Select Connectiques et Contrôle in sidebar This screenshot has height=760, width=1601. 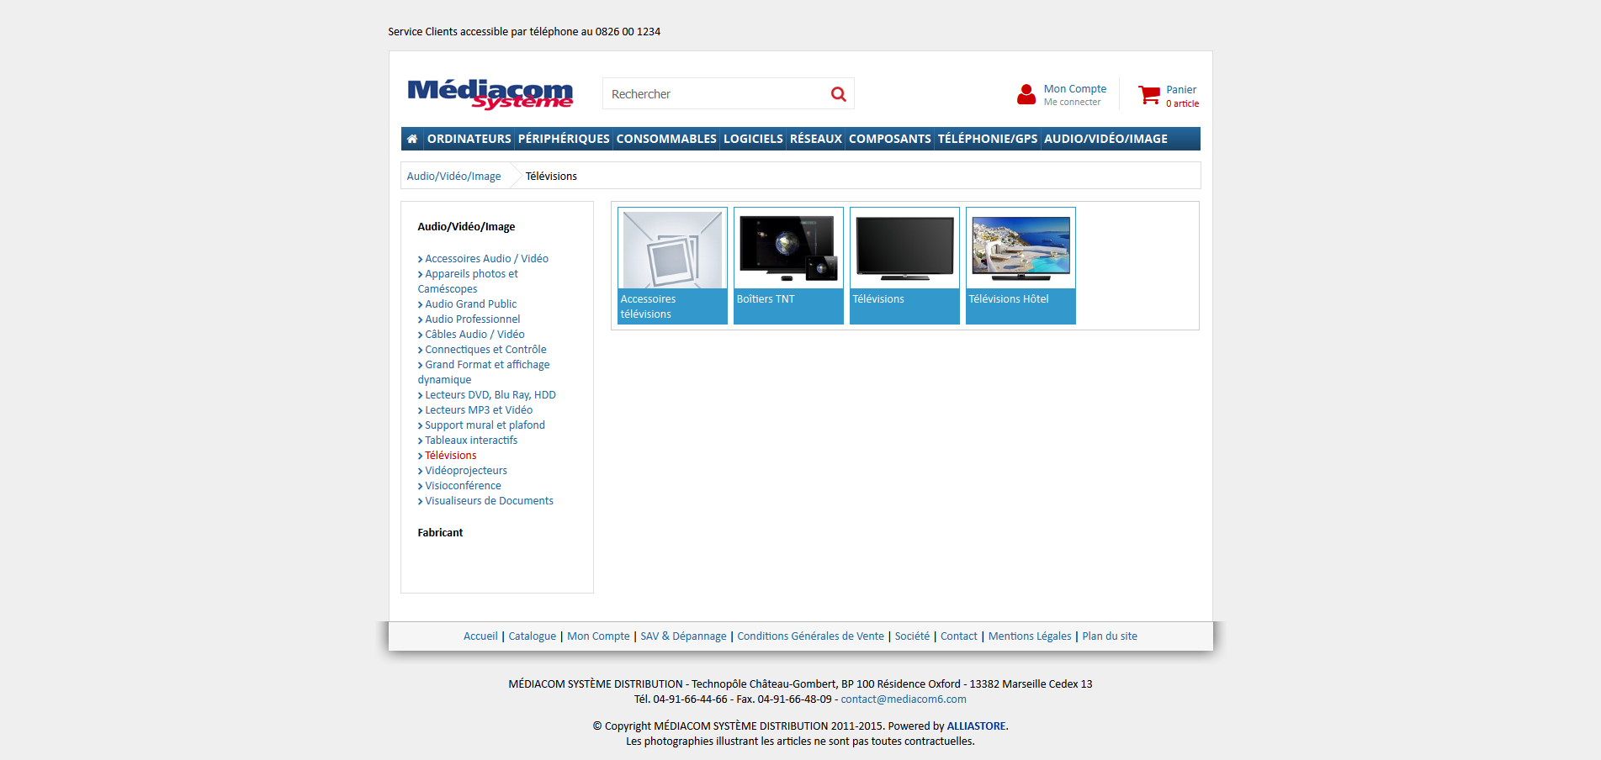(x=485, y=349)
